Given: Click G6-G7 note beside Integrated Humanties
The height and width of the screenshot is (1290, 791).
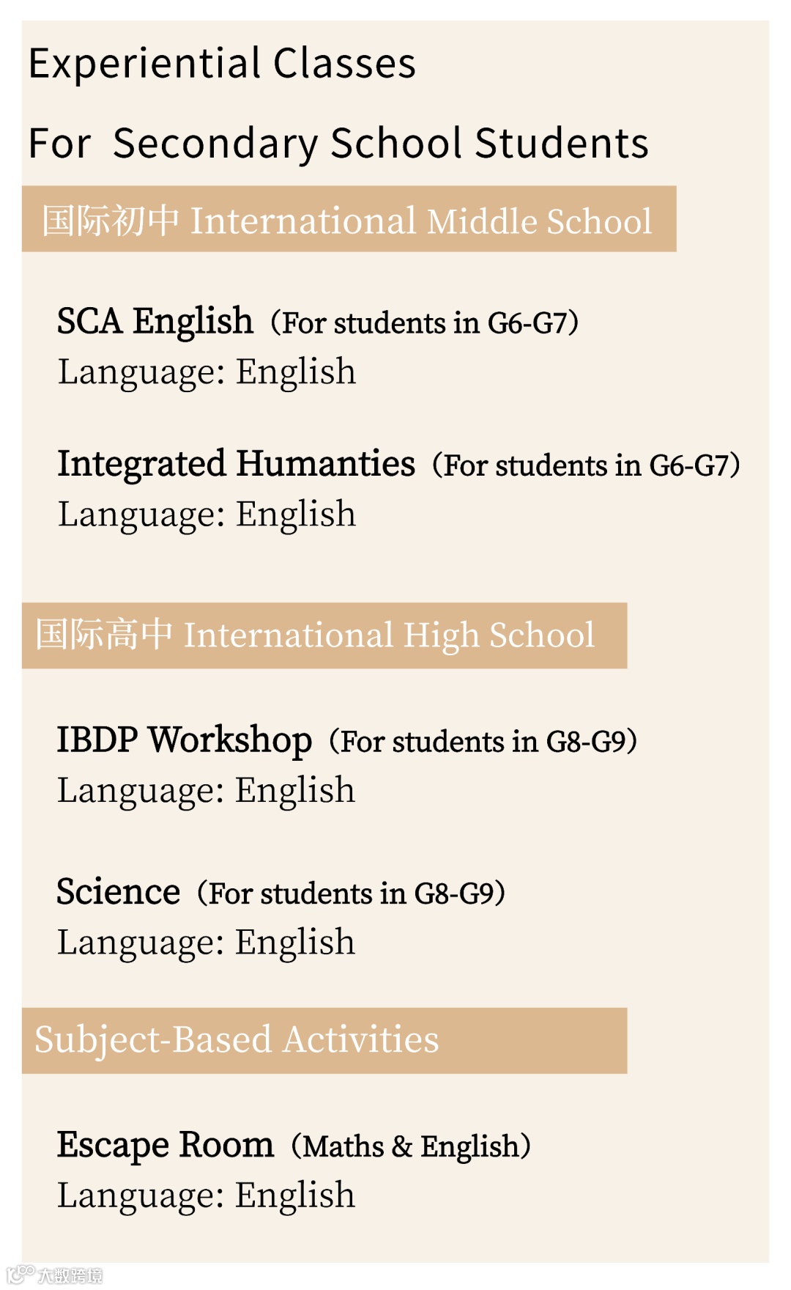Looking at the screenshot, I should coord(587,466).
